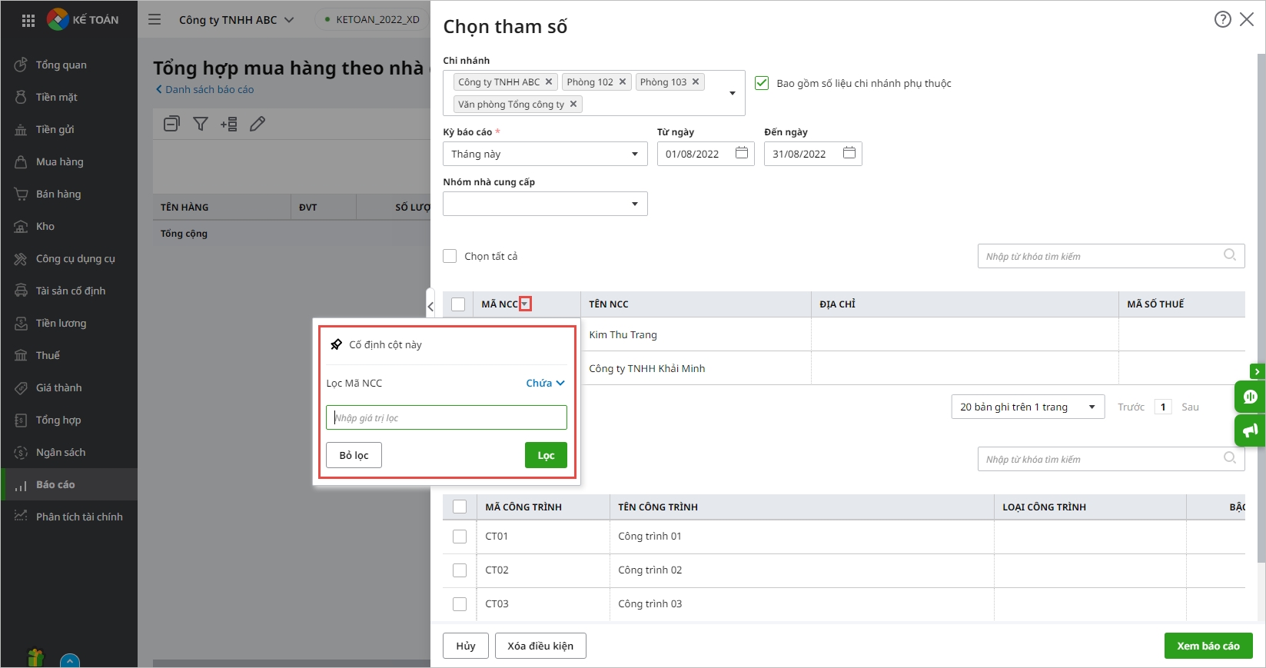Open the Chứa filter condition dropdown
Screen dimensions: 1266x668
tap(545, 383)
